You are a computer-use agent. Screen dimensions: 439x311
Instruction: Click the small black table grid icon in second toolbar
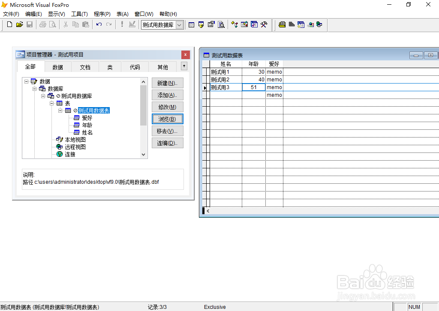click(x=292, y=24)
